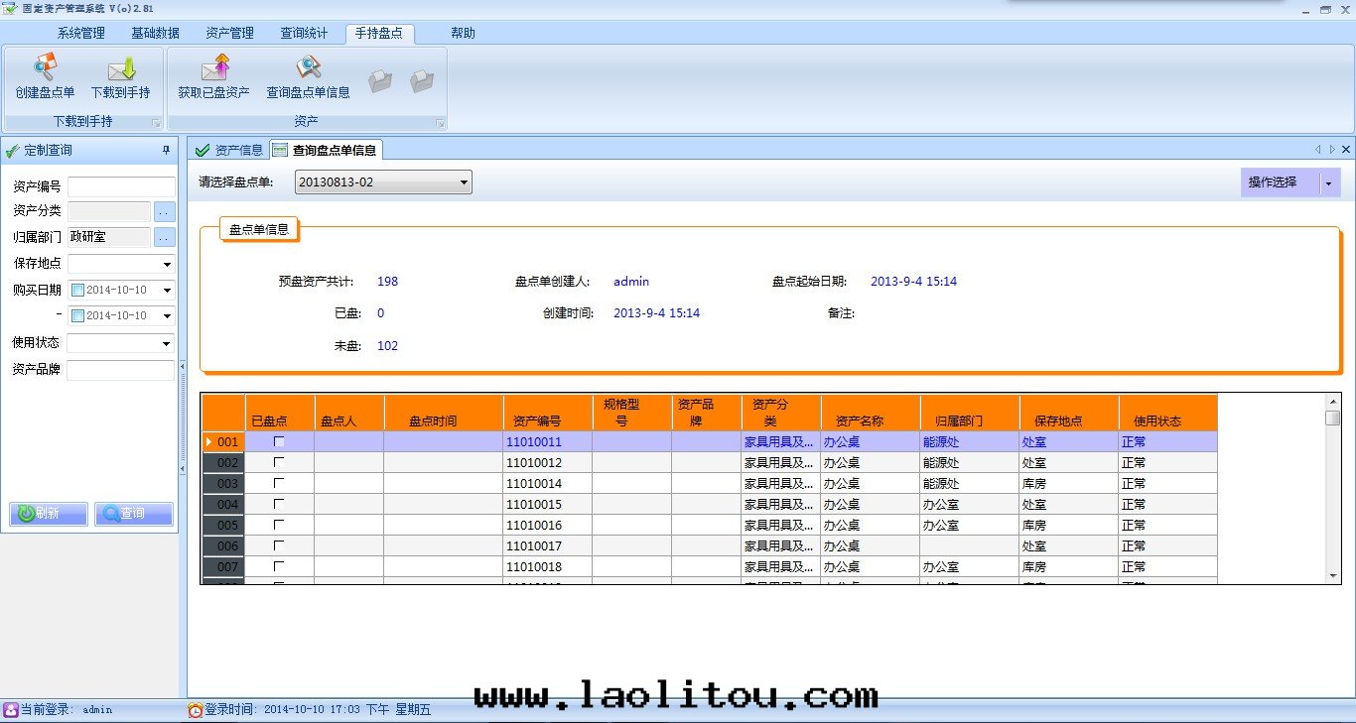This screenshot has width=1356, height=723.
Task: Click browse button next to 资产分类
Action: [164, 211]
